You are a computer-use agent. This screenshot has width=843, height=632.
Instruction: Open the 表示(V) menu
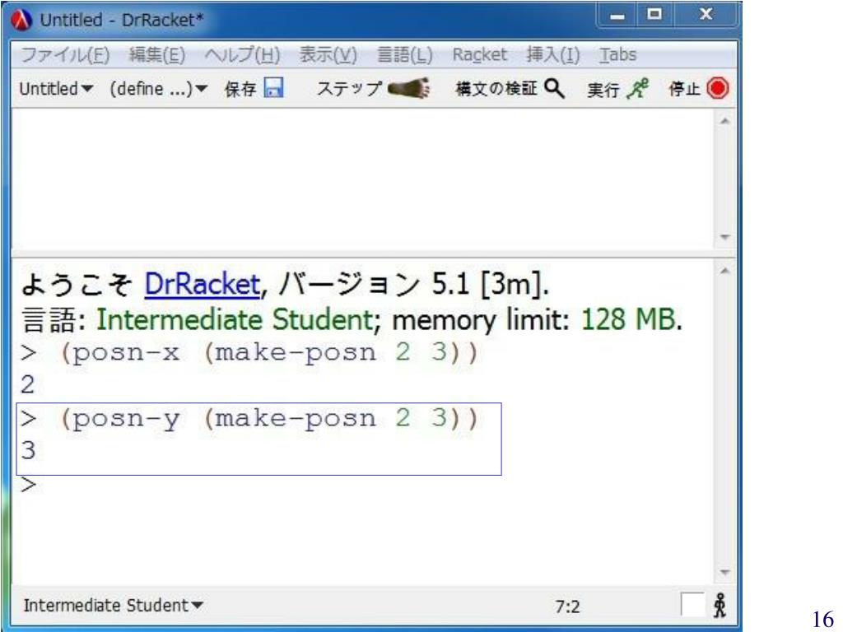[x=328, y=55]
